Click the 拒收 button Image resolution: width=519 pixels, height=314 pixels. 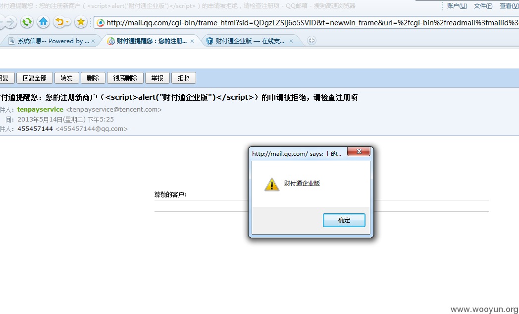[x=184, y=78]
